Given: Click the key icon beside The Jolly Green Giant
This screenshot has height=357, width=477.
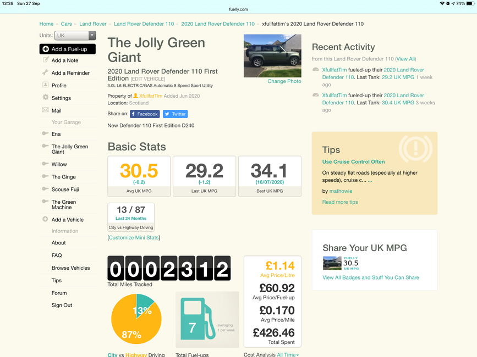Looking at the screenshot, I should 45,146.
